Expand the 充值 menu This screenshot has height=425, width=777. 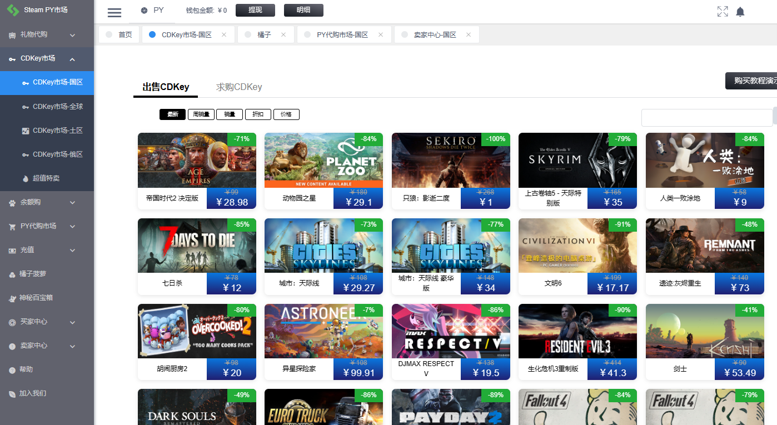tap(72, 251)
